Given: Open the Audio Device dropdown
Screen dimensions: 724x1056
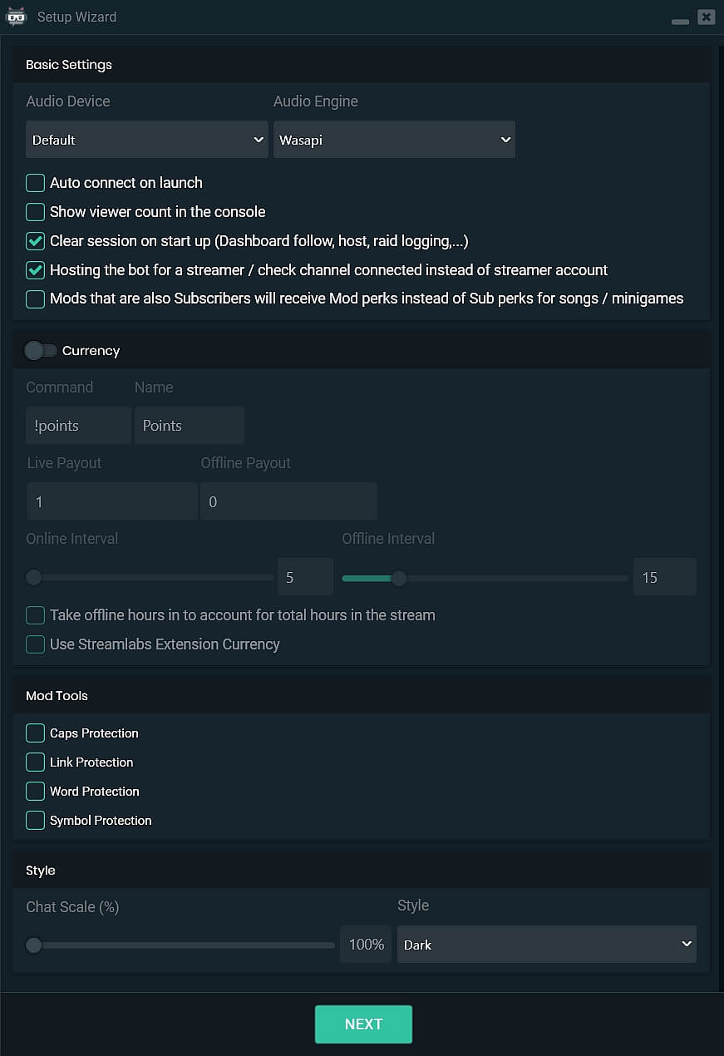Looking at the screenshot, I should point(146,140).
